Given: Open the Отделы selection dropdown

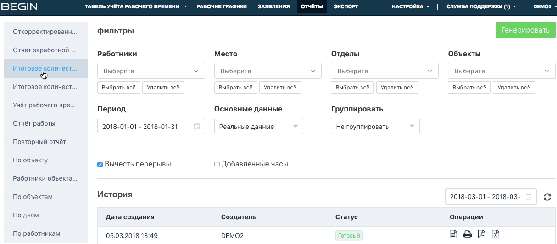Looking at the screenshot, I should tap(384, 71).
